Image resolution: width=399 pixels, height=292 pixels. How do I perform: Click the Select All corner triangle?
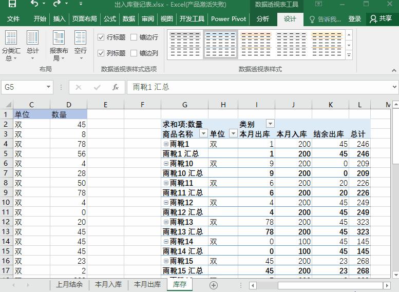8,105
